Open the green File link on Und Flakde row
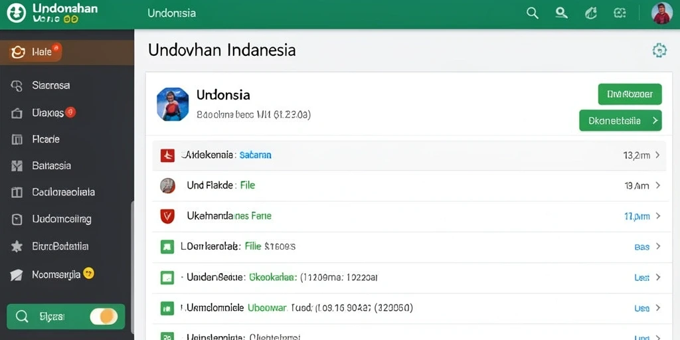 (248, 185)
